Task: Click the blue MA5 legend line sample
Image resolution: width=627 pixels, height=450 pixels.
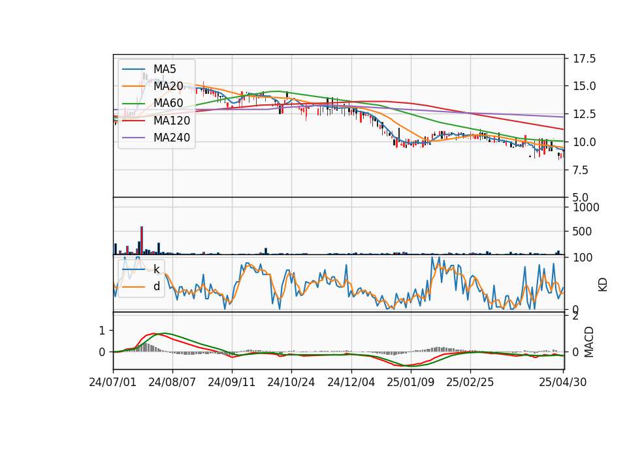Action: tap(133, 69)
